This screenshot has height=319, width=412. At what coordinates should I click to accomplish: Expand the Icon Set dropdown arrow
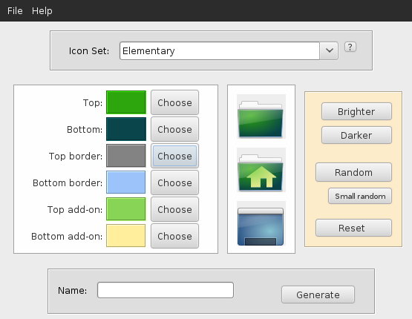330,50
